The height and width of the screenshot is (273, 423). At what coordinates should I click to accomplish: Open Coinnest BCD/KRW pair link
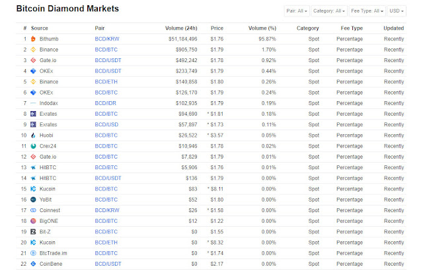pos(107,210)
